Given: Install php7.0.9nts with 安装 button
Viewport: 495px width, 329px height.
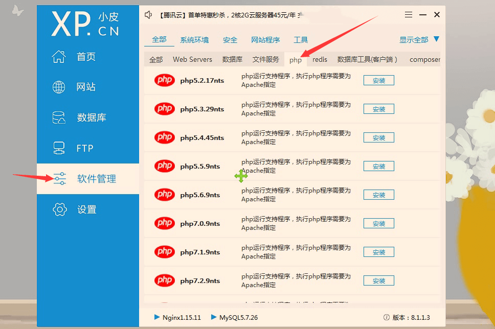Looking at the screenshot, I should (379, 224).
